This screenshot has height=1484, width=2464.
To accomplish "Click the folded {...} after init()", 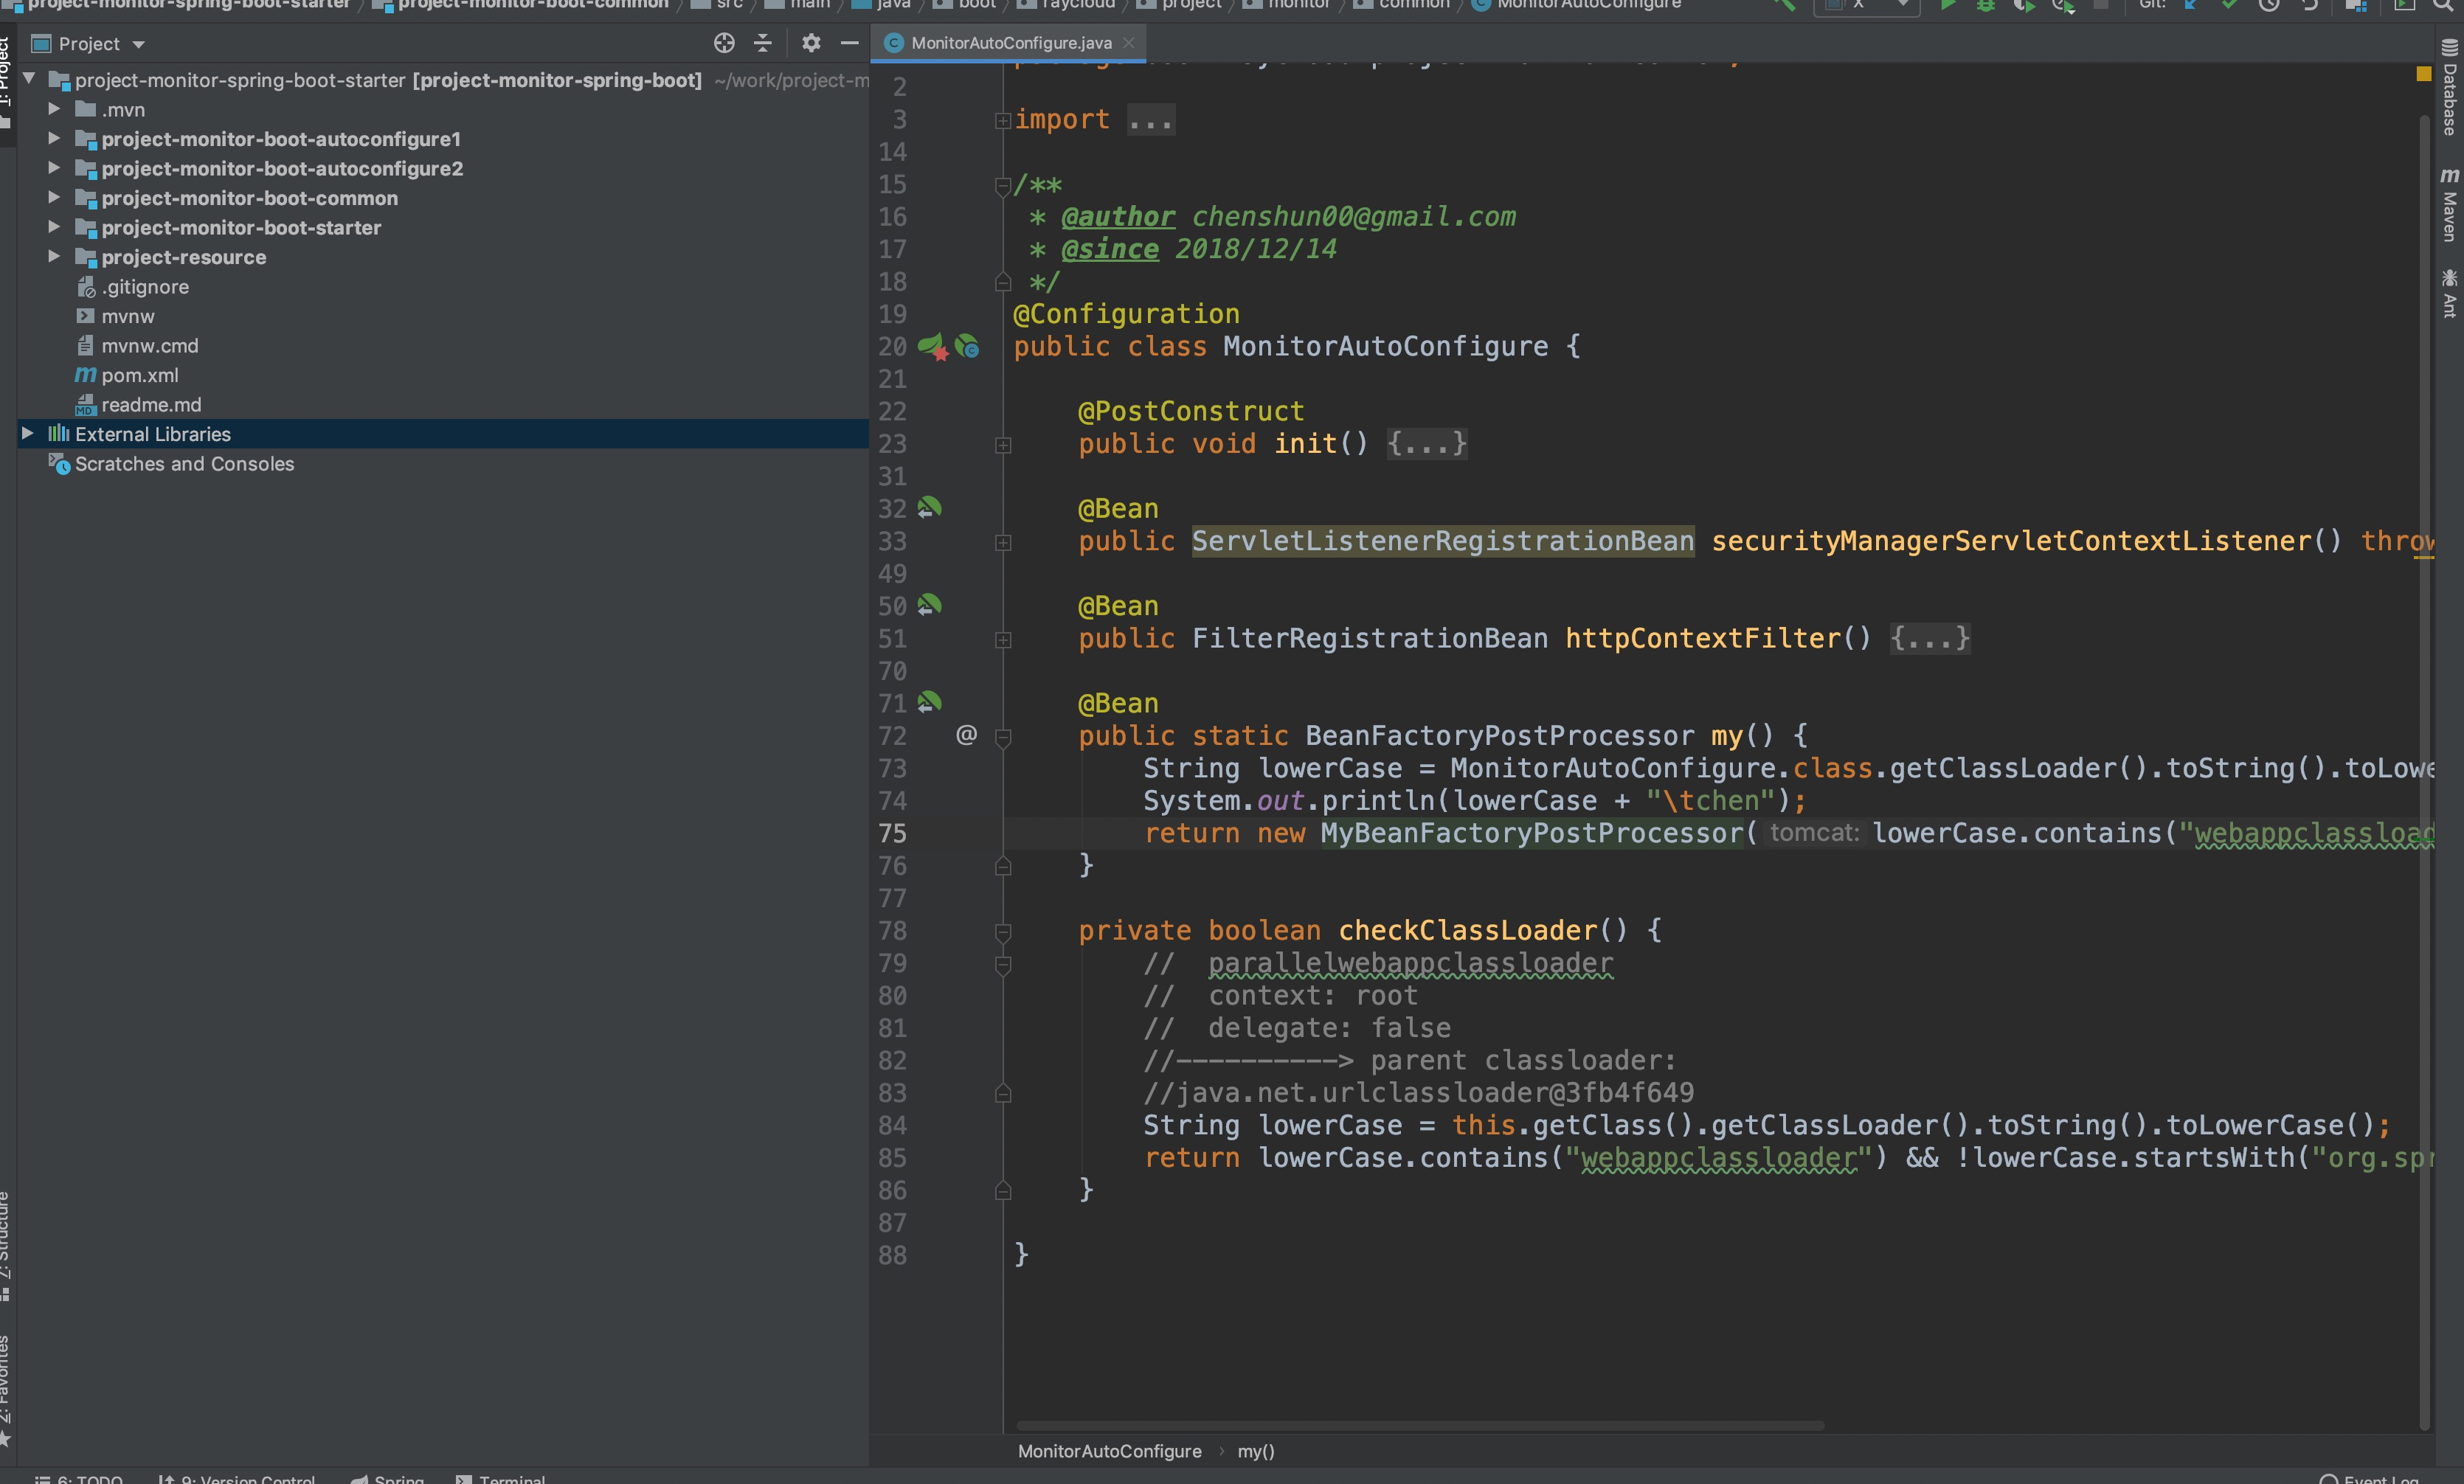I will [1426, 443].
